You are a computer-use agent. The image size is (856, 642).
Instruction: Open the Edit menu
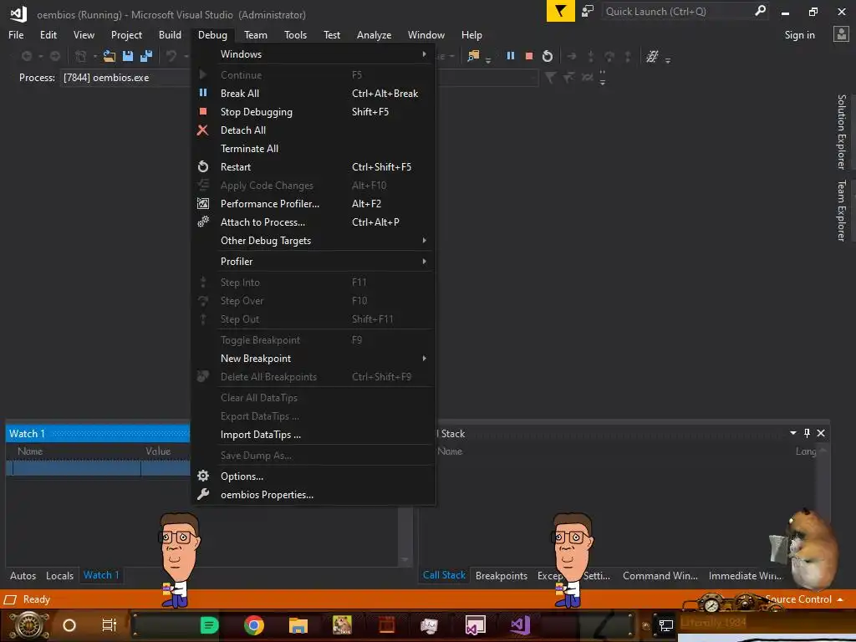click(48, 35)
